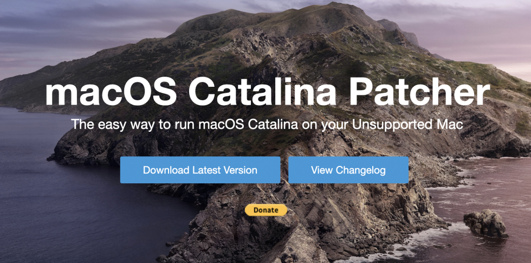Click the word macOS in the heading

click(111, 93)
